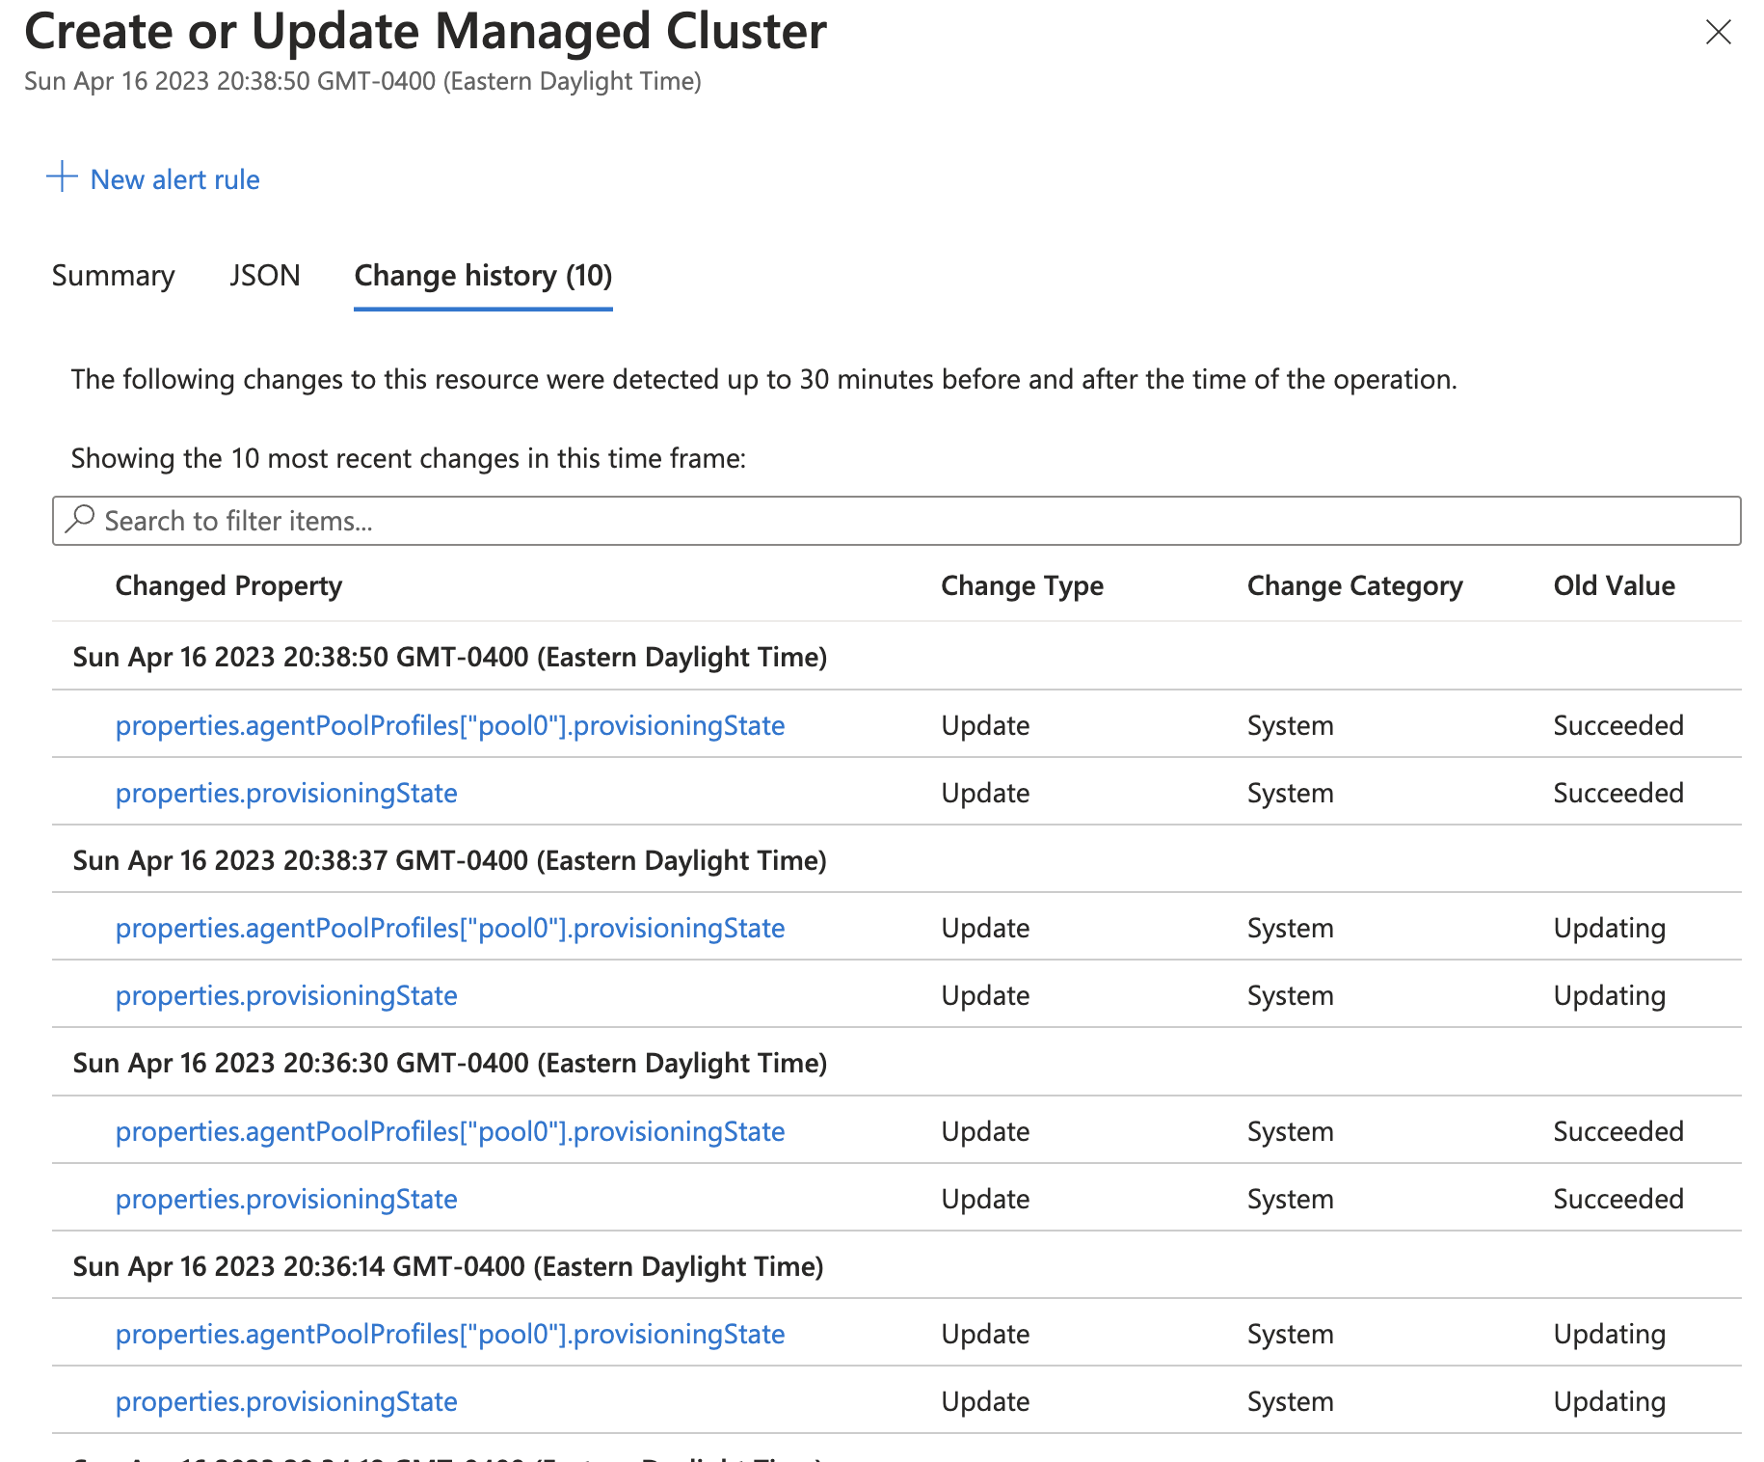Open agentPoolProfiles provisioningState under 20:36:30
The height and width of the screenshot is (1462, 1764).
[x=450, y=1131]
